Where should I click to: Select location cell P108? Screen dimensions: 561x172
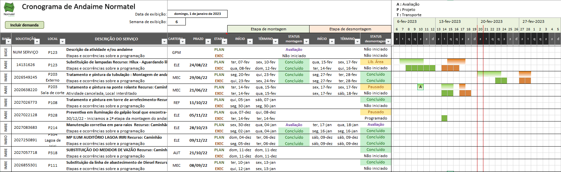click(x=52, y=103)
